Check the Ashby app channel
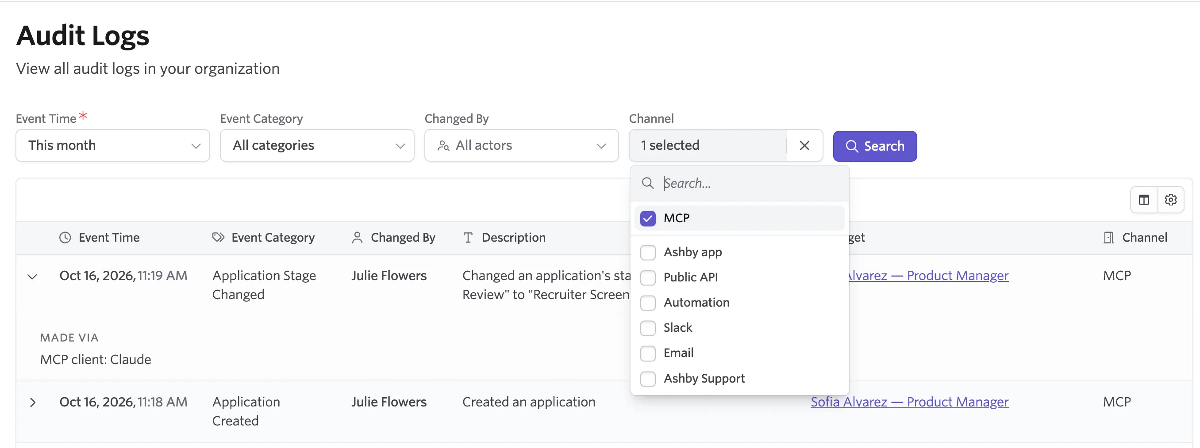This screenshot has height=448, width=1200. [x=647, y=252]
